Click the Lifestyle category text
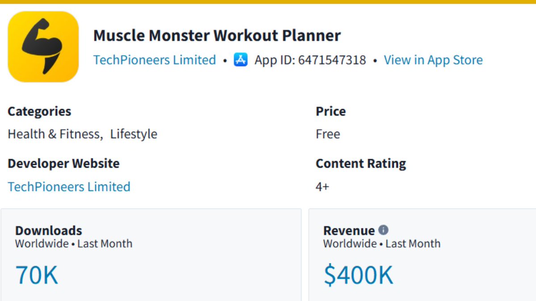The width and height of the screenshot is (536, 301). 134,134
